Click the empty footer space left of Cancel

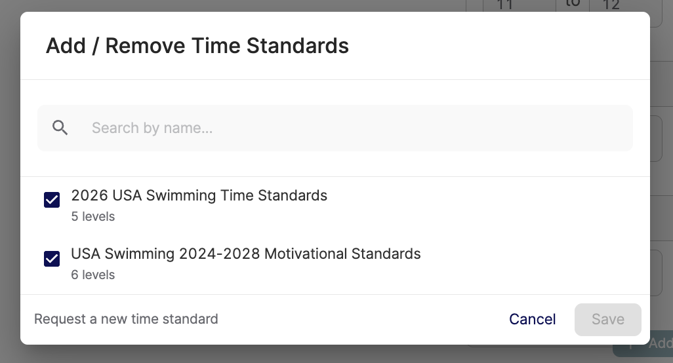point(361,319)
